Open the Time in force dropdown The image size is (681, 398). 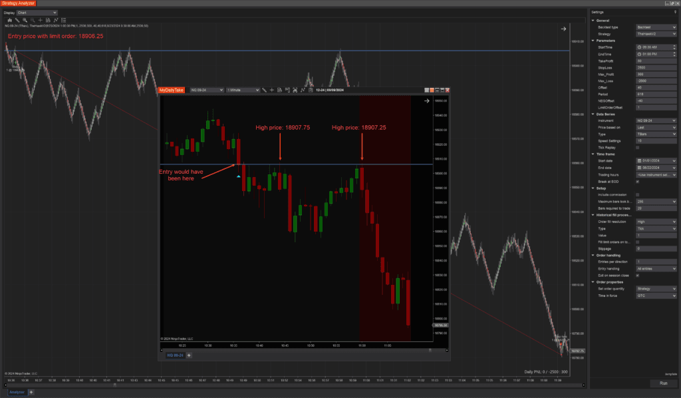[656, 296]
